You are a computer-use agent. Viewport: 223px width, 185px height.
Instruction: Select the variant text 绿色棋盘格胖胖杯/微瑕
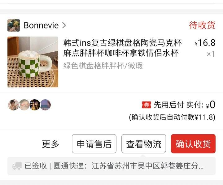tap(103, 66)
